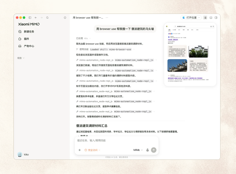The width and height of the screenshot is (236, 174).
Task: Open search with the magnifier icon
Action: [47, 18]
